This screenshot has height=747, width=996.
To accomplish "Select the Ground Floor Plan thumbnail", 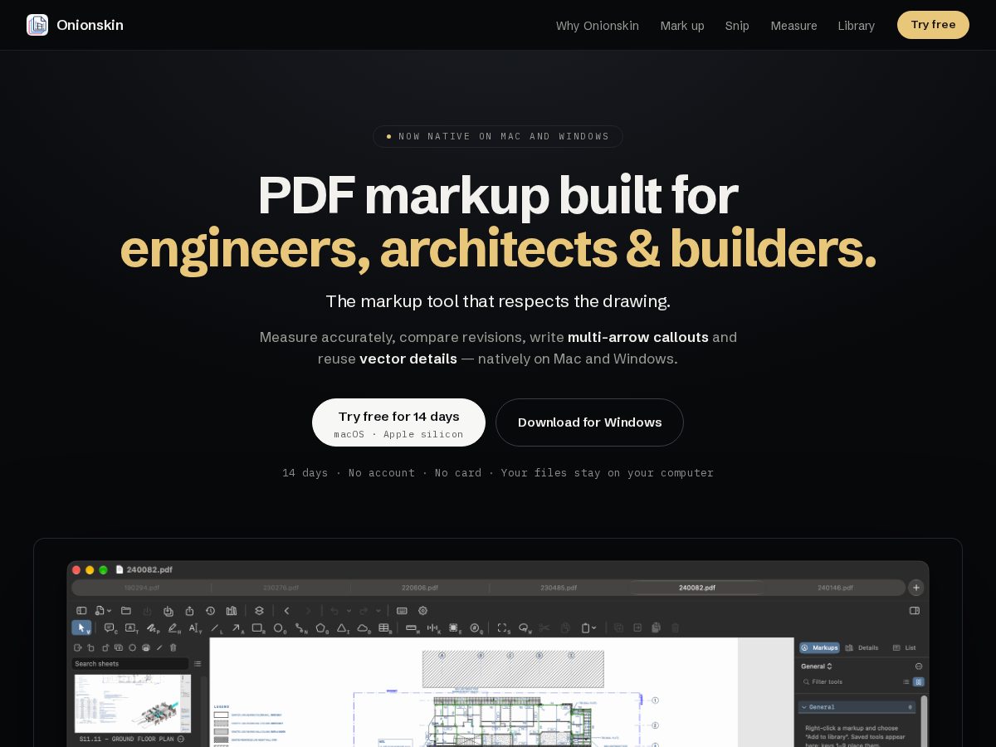I will [x=133, y=703].
